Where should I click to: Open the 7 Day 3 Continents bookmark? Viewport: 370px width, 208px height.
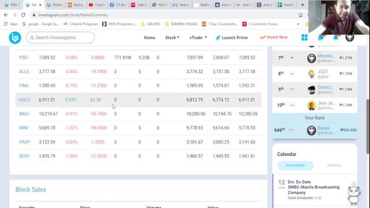(220, 24)
